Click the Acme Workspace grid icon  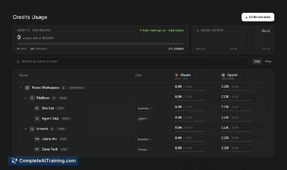pos(27,88)
